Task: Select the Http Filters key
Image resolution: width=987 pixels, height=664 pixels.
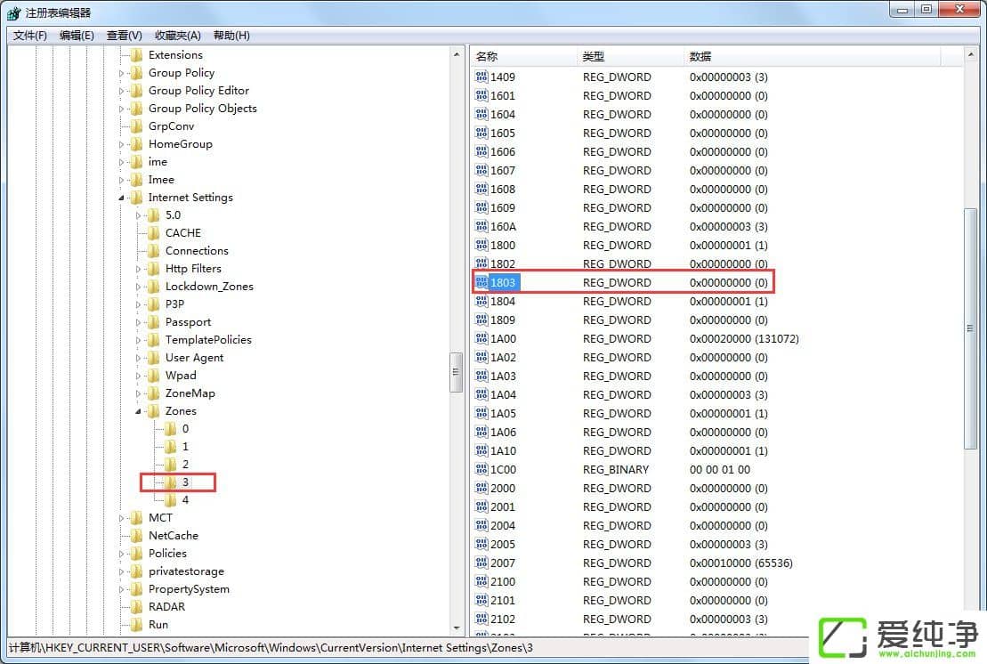Action: click(193, 269)
